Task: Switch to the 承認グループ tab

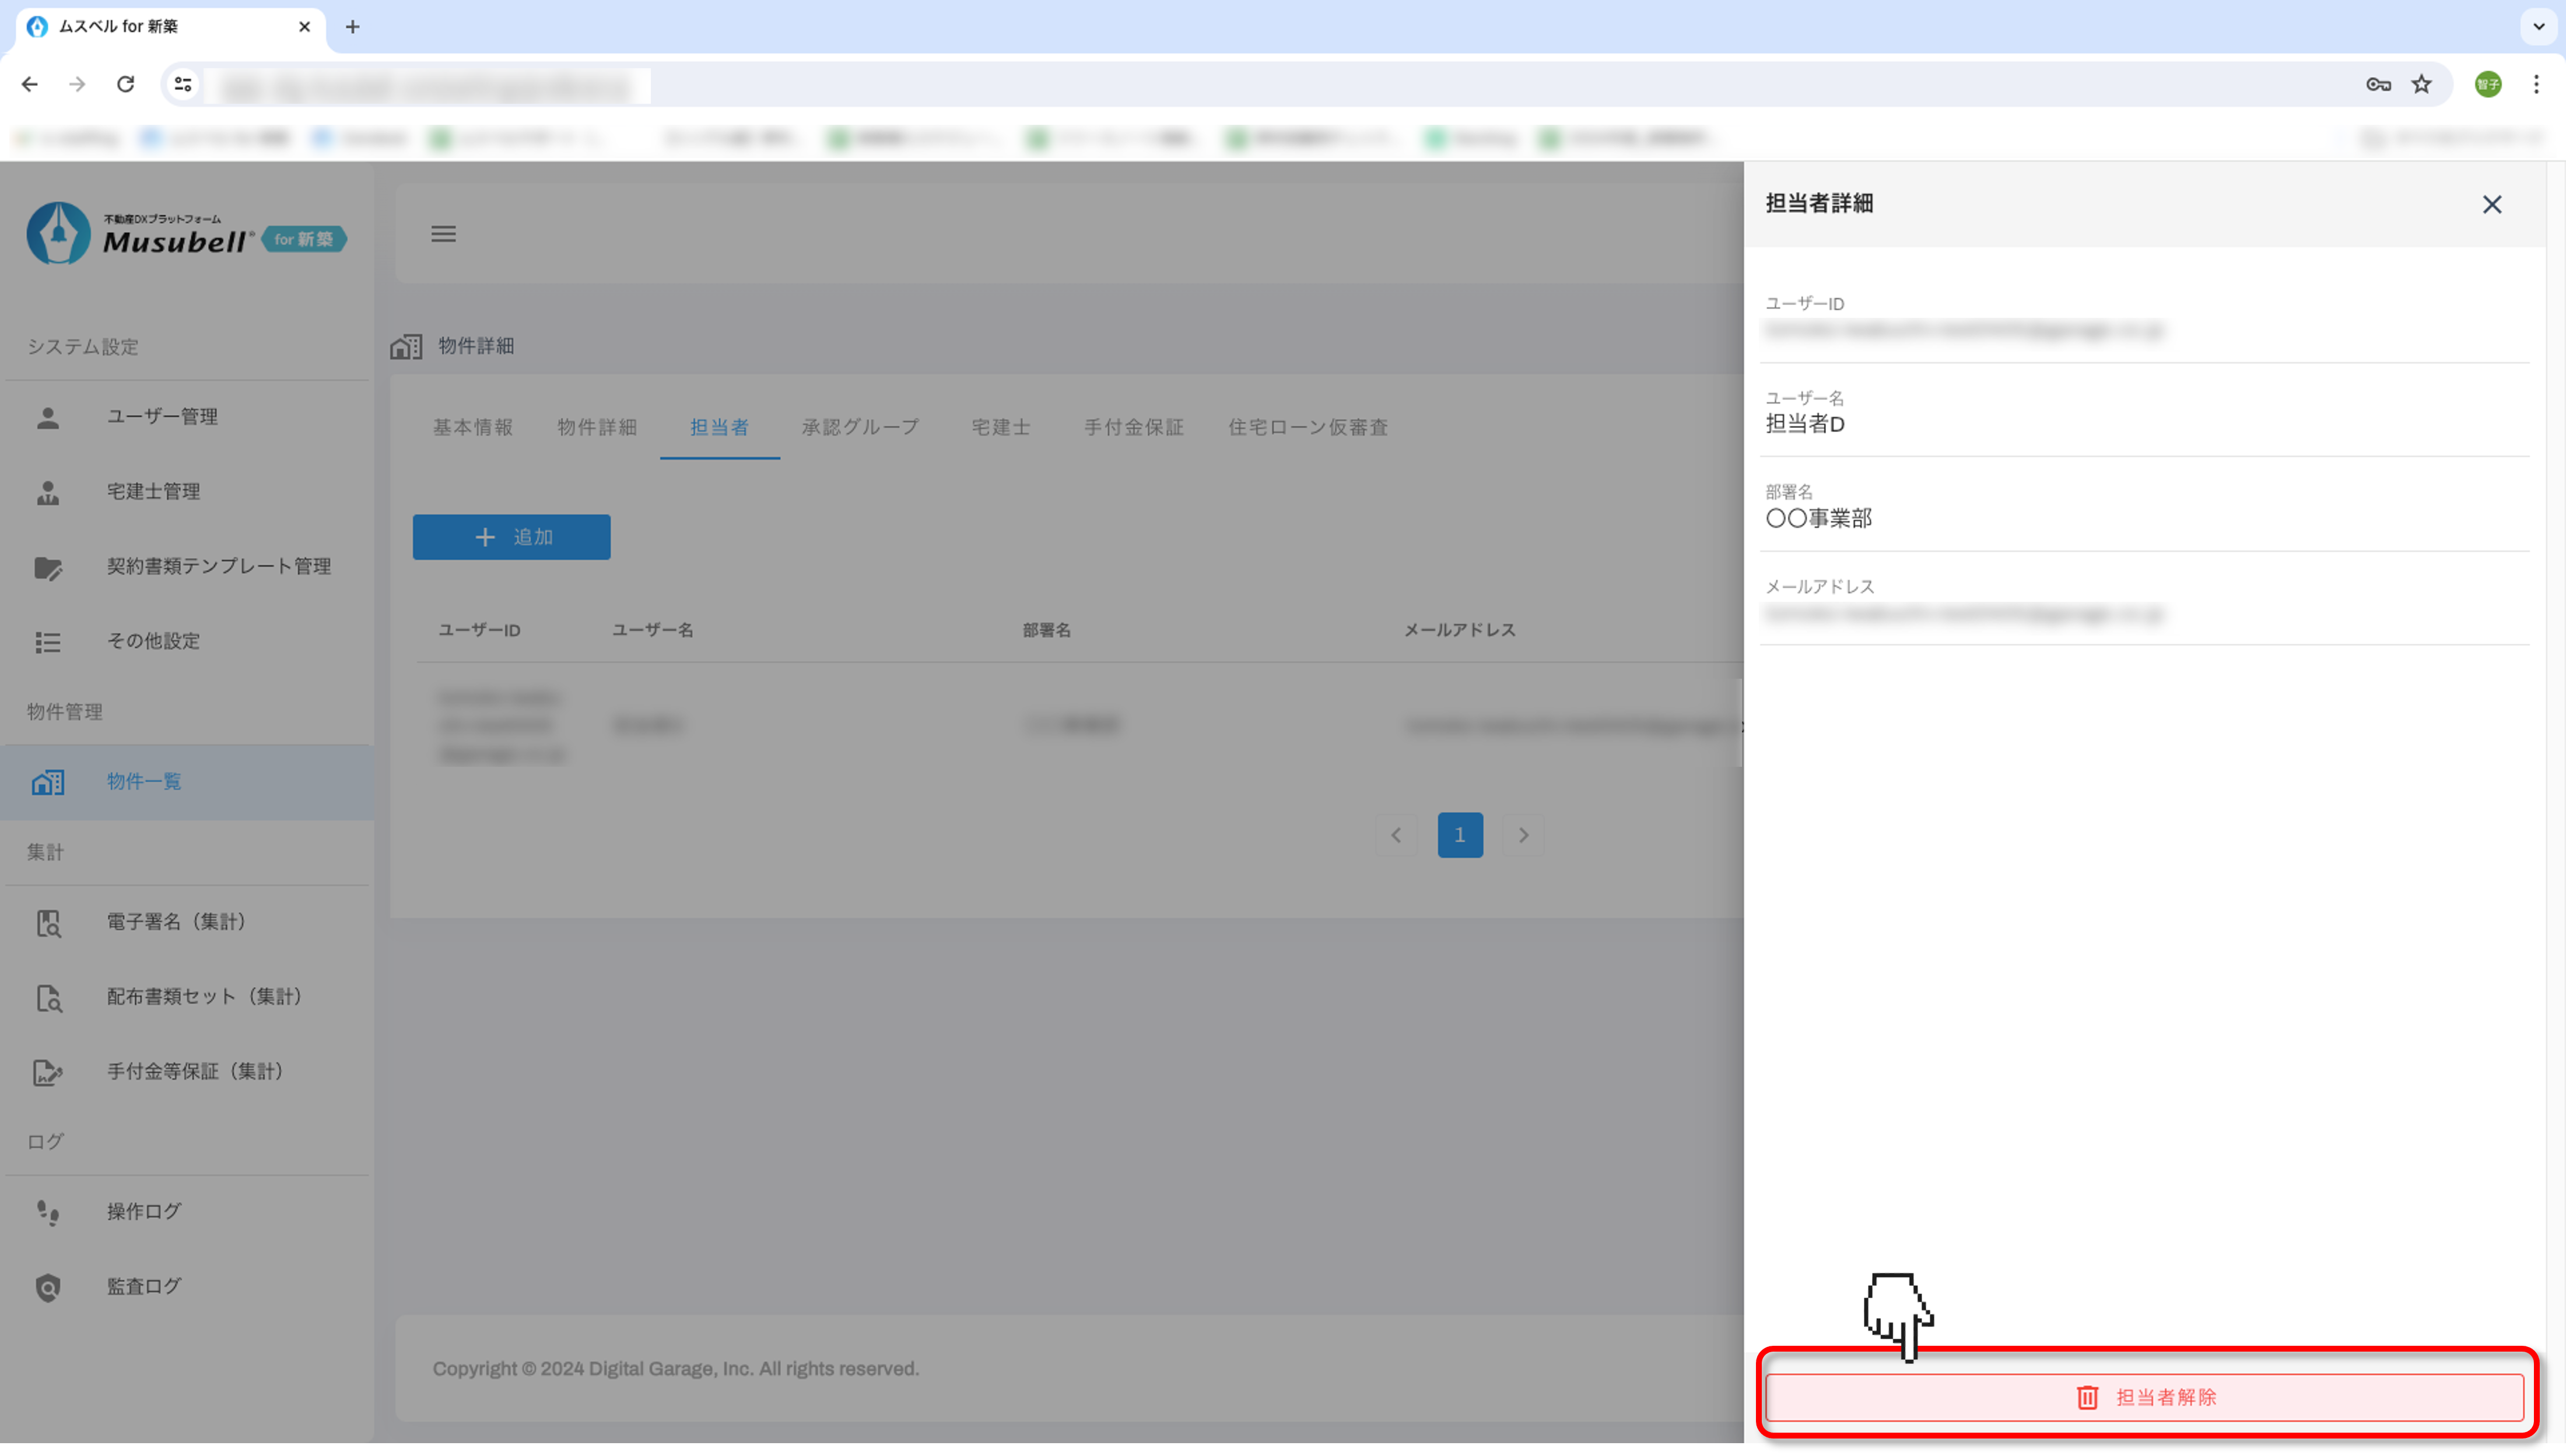Action: [x=860, y=427]
